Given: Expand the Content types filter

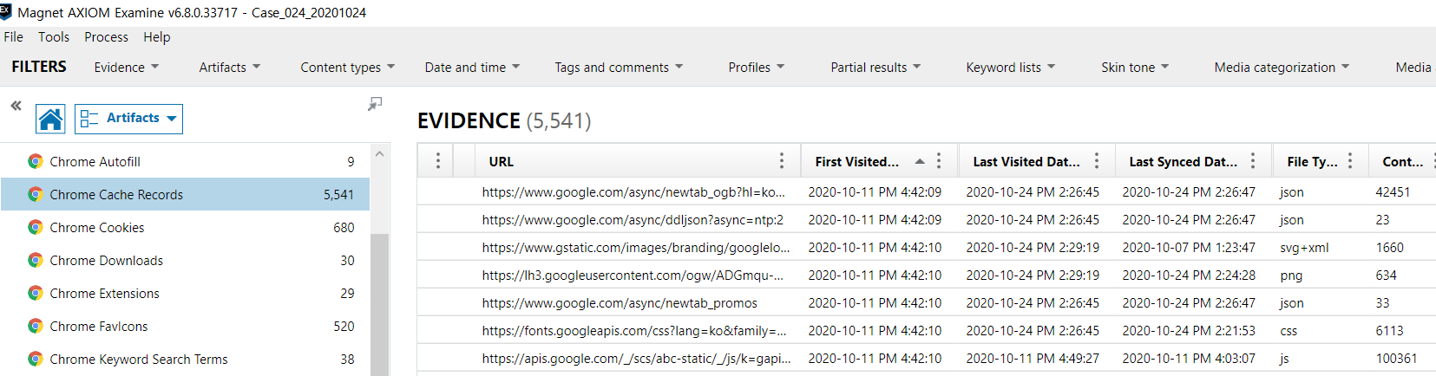Looking at the screenshot, I should (348, 67).
